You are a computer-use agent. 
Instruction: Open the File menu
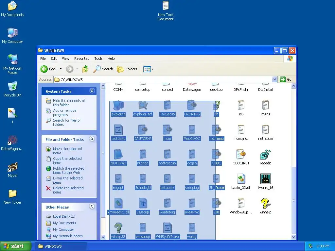(43, 59)
